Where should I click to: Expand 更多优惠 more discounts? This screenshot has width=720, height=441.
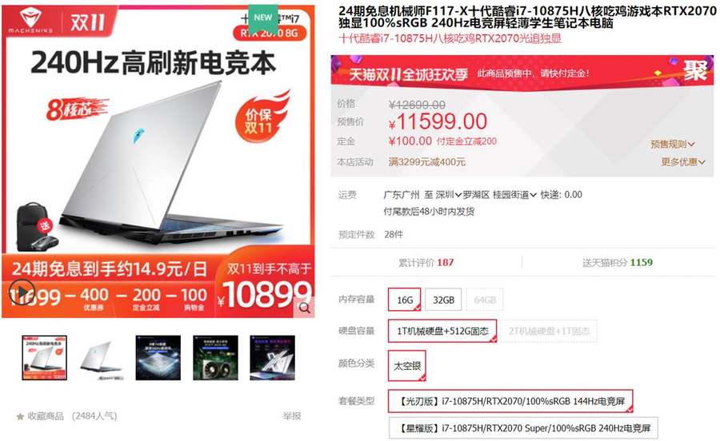(683, 162)
